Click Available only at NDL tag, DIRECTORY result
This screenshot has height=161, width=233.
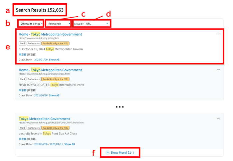tap(55, 128)
